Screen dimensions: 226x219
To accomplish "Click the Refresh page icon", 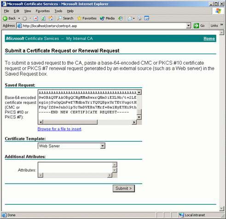I will click(43, 18).
